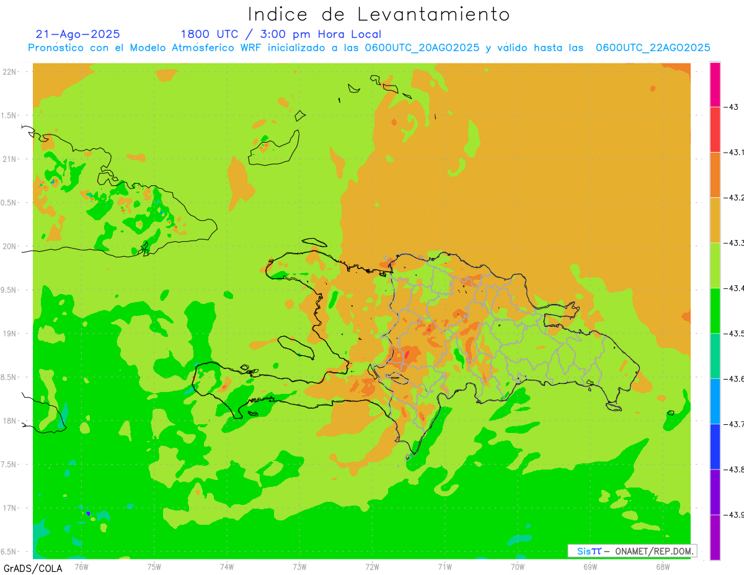This screenshot has width=744, height=575.
Task: Click the legend value '-43.9'
Action: [x=733, y=514]
